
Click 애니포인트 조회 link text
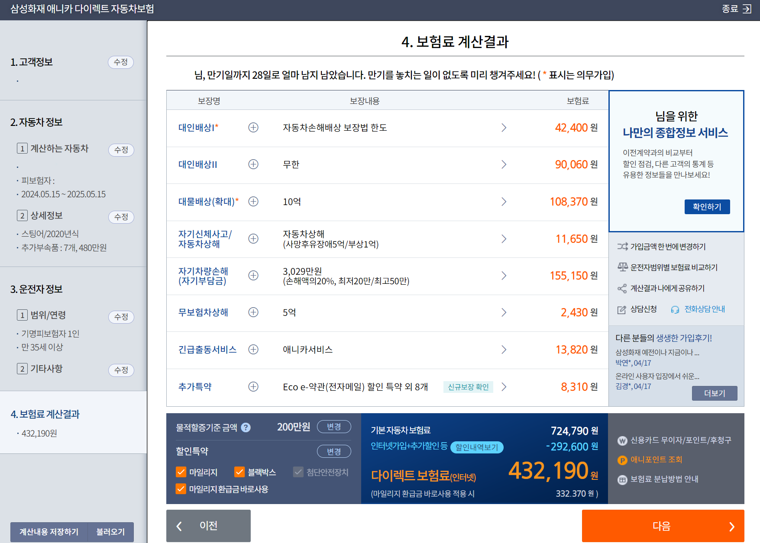[656, 459]
